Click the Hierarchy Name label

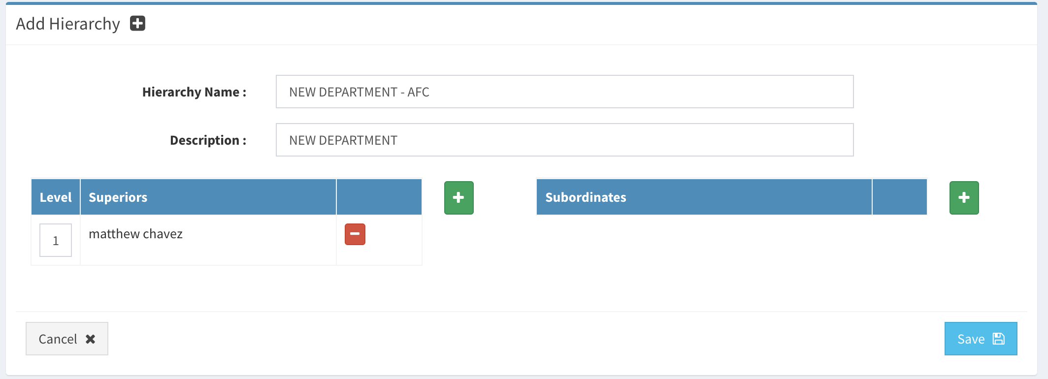tap(194, 92)
